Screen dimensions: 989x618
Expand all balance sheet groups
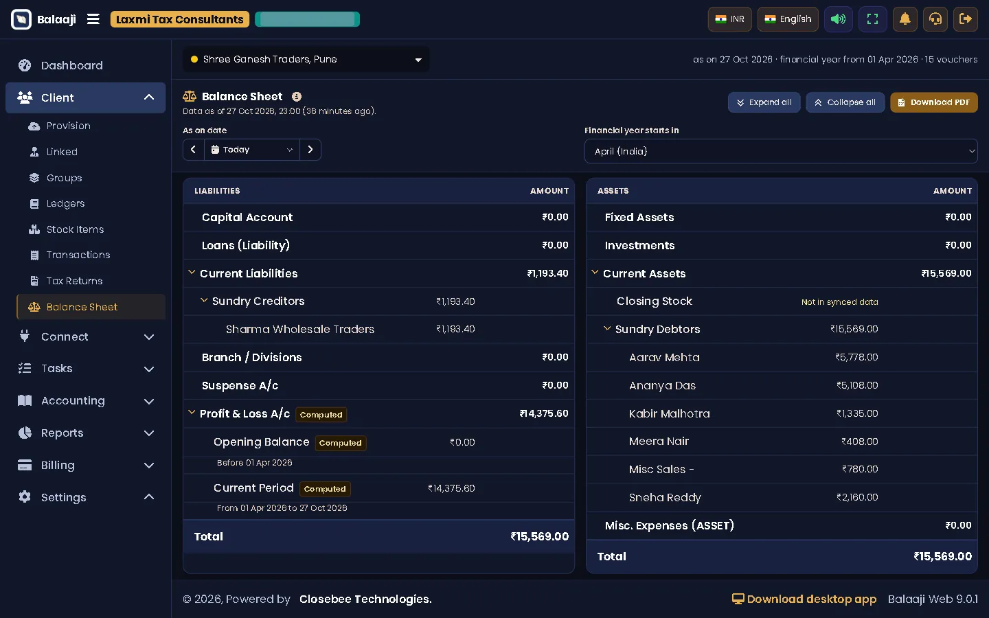click(x=764, y=102)
